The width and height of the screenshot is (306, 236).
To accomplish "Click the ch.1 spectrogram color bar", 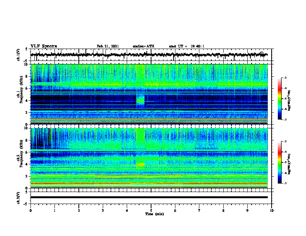I will point(280,99).
